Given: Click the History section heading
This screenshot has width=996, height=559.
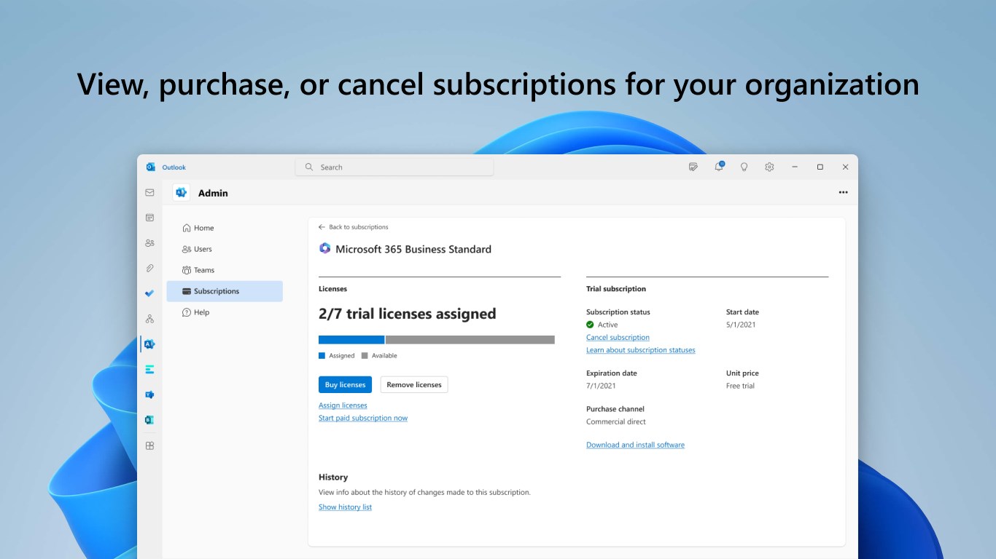Looking at the screenshot, I should pyautogui.click(x=333, y=477).
